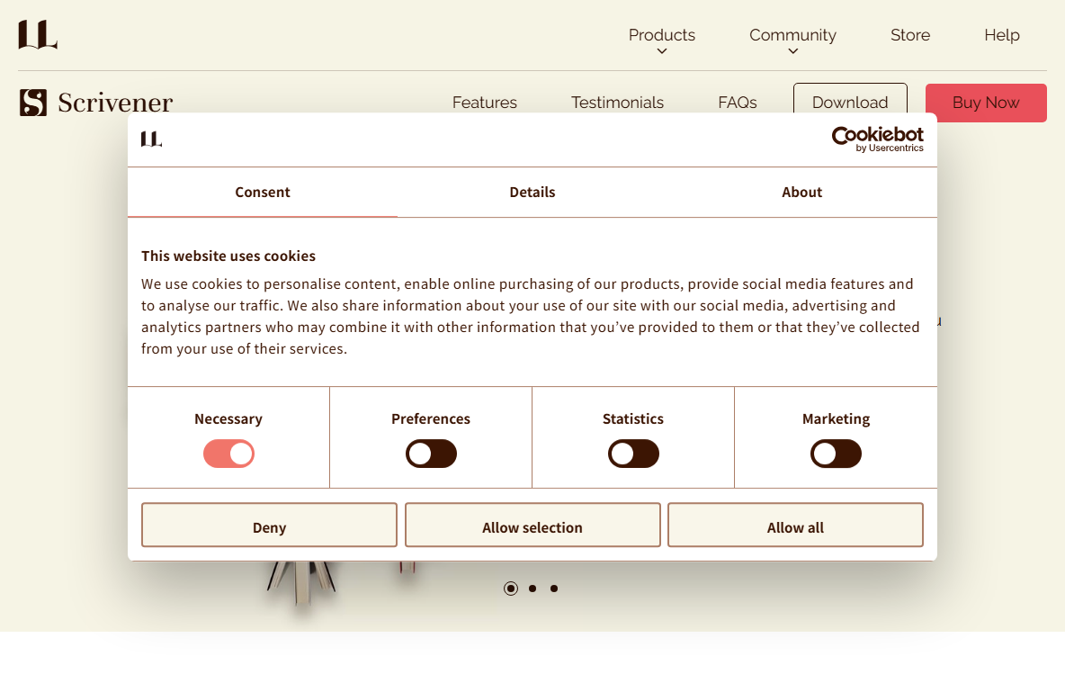Click the Cookiebot by Usercentrics logo

click(x=878, y=139)
